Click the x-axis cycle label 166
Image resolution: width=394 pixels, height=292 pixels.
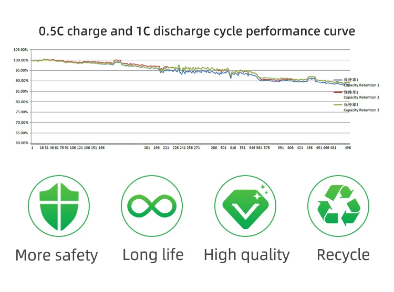101,148
